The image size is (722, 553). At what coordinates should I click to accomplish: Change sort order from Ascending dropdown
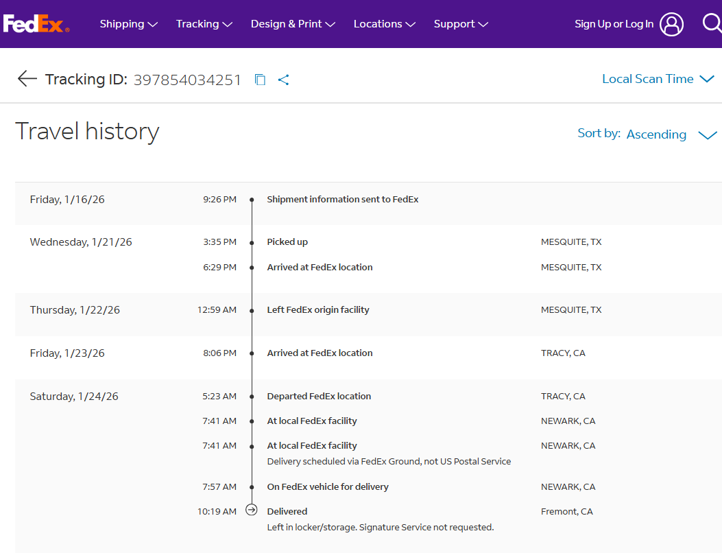(671, 134)
